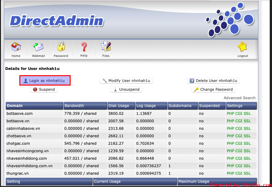Click log usage value 0.702634

(x=145, y=143)
